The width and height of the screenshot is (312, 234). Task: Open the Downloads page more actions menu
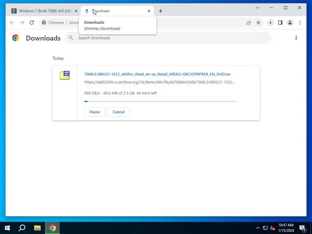(296, 38)
